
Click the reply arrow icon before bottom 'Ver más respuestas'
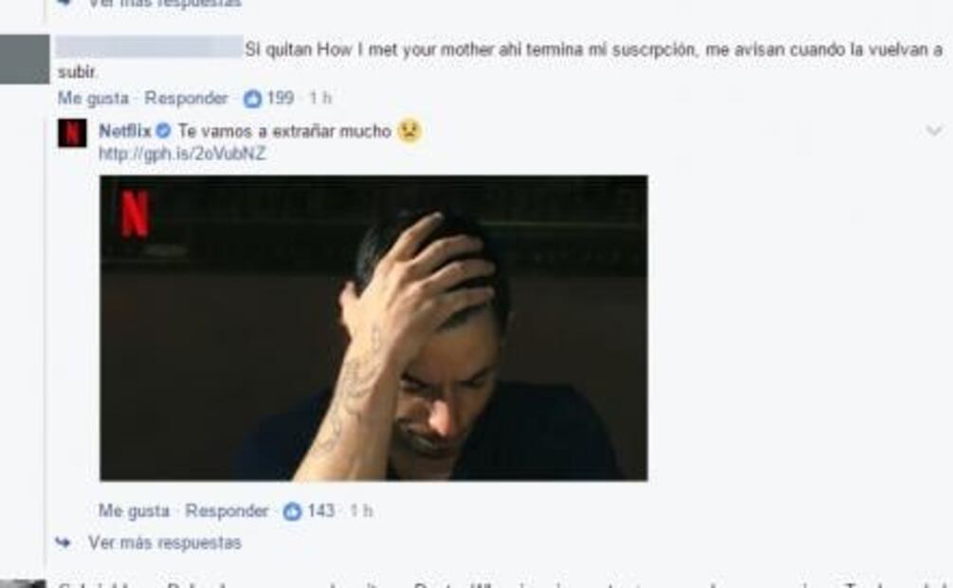(64, 542)
